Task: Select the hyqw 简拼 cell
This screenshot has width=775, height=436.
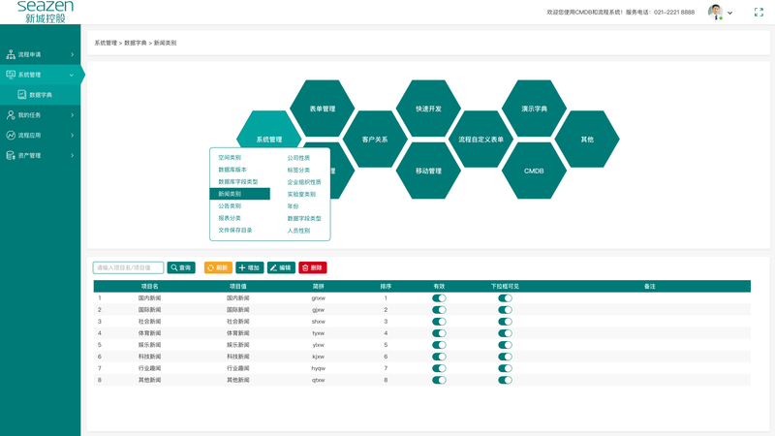Action: 319,368
